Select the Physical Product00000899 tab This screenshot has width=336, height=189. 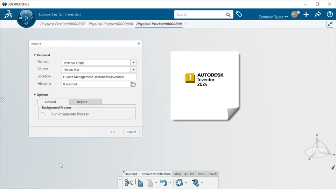click(159, 24)
